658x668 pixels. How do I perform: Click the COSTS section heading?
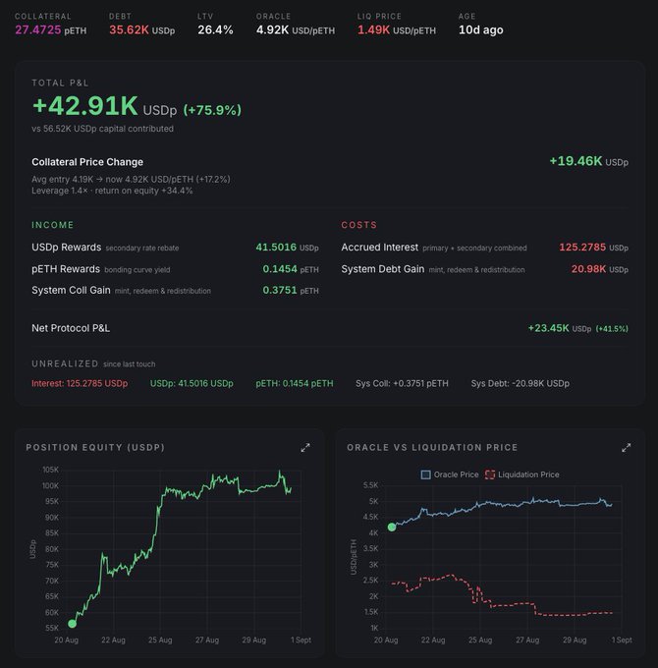tap(359, 225)
